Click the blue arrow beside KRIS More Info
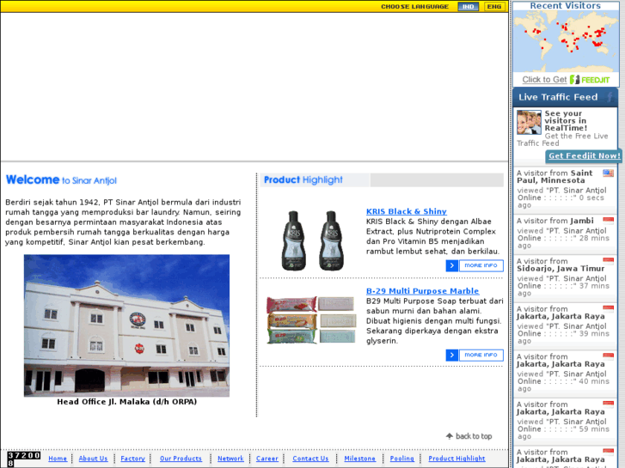625x468 pixels. point(451,265)
